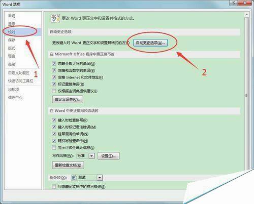Click the 写作风格 standard value field
The image size is (254, 204).
(x=83, y=156)
